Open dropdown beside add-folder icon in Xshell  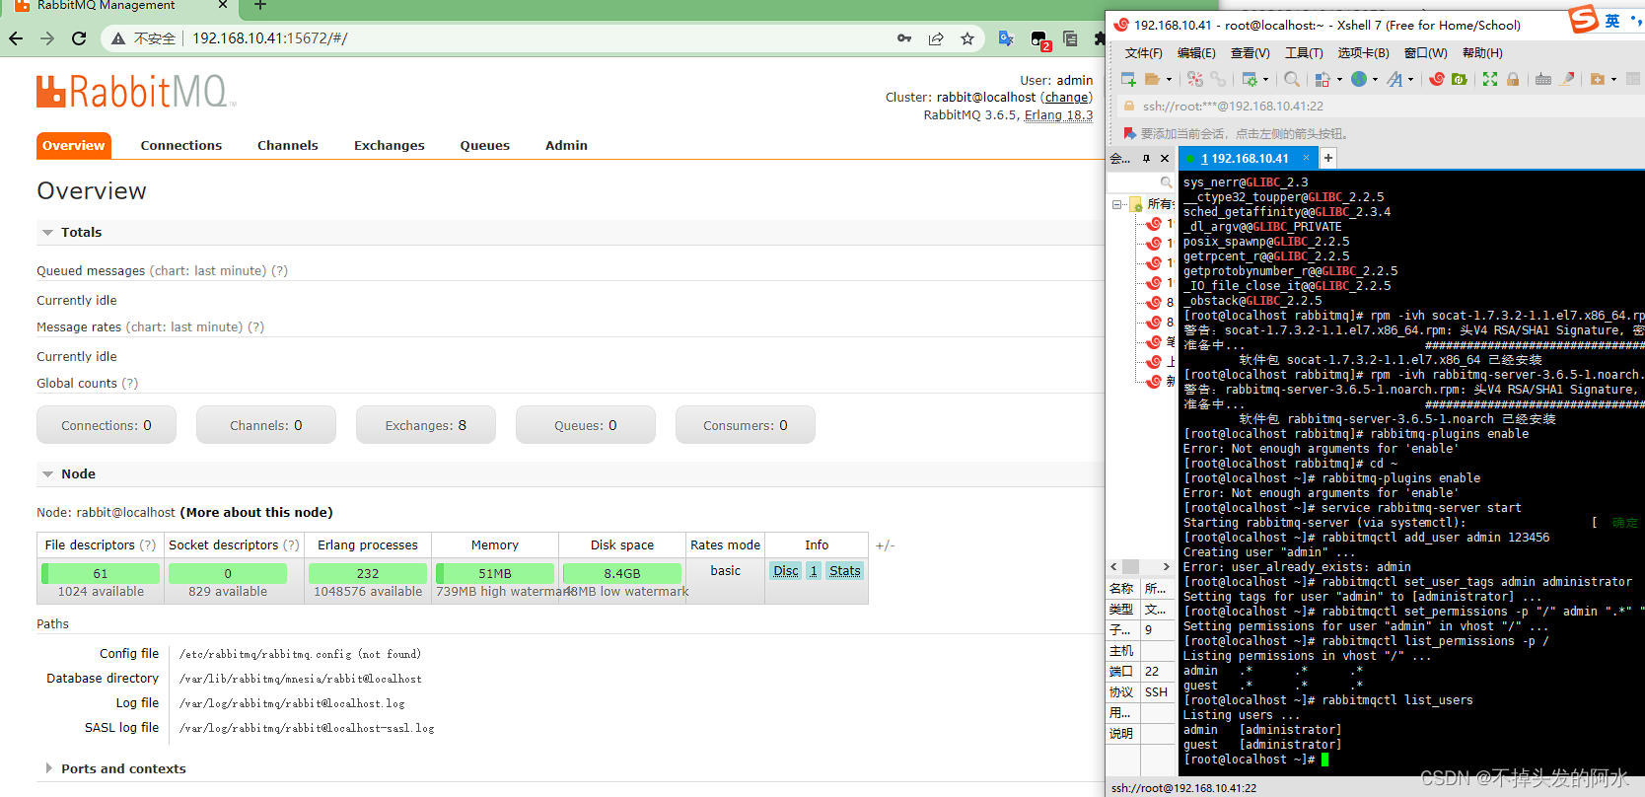pyautogui.click(x=1613, y=80)
